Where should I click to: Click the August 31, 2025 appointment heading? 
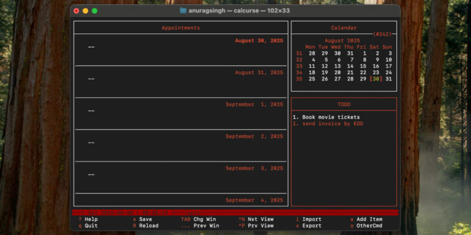259,72
